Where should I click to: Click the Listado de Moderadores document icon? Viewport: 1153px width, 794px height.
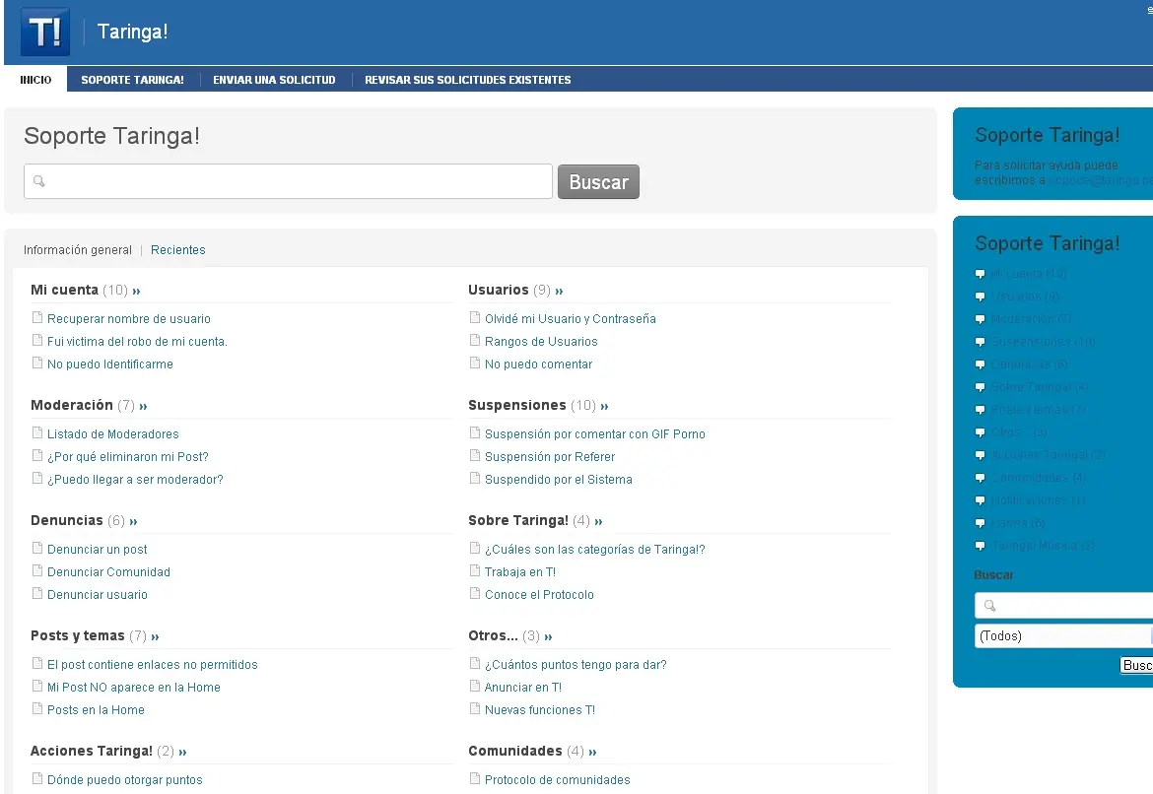(x=37, y=433)
